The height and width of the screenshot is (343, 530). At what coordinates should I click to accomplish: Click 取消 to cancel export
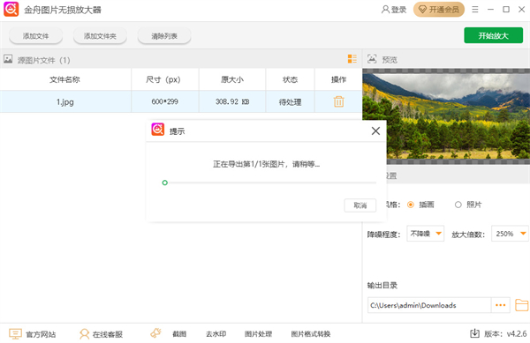click(360, 205)
